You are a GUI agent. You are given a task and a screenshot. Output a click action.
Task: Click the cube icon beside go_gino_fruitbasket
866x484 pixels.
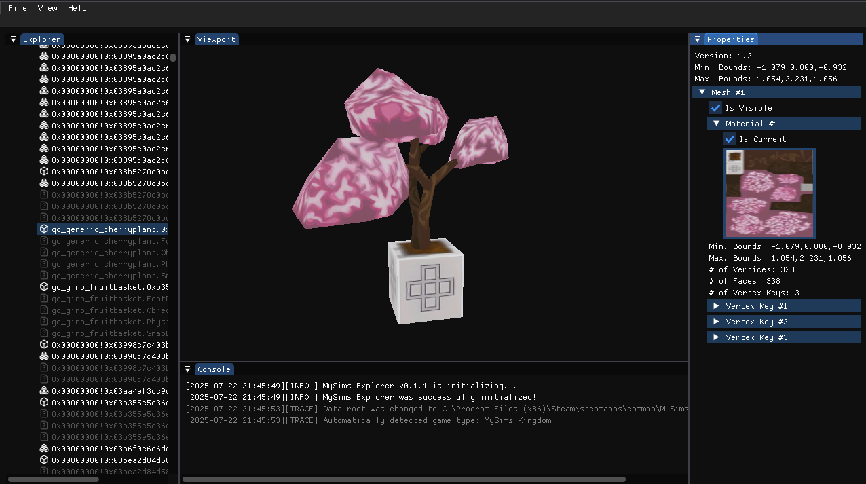point(43,286)
